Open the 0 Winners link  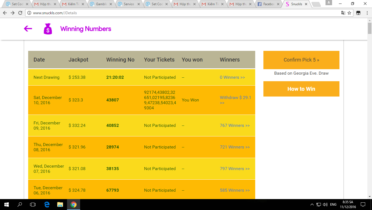tap(232, 77)
